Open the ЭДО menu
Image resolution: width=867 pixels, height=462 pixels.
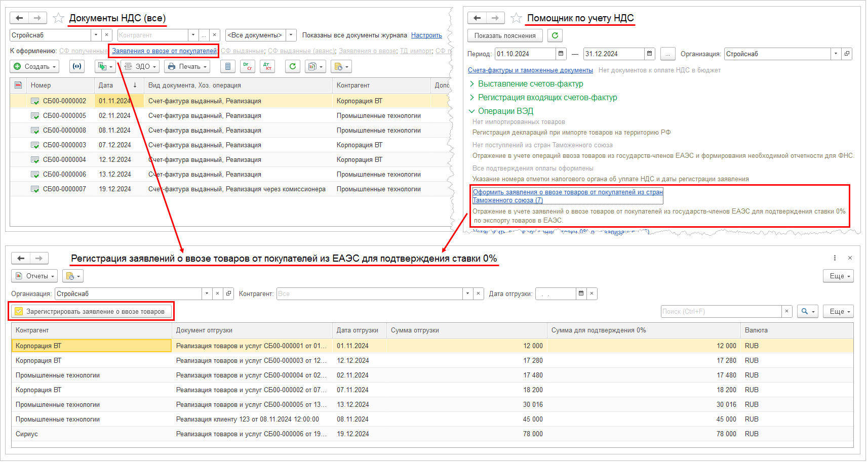pos(140,66)
